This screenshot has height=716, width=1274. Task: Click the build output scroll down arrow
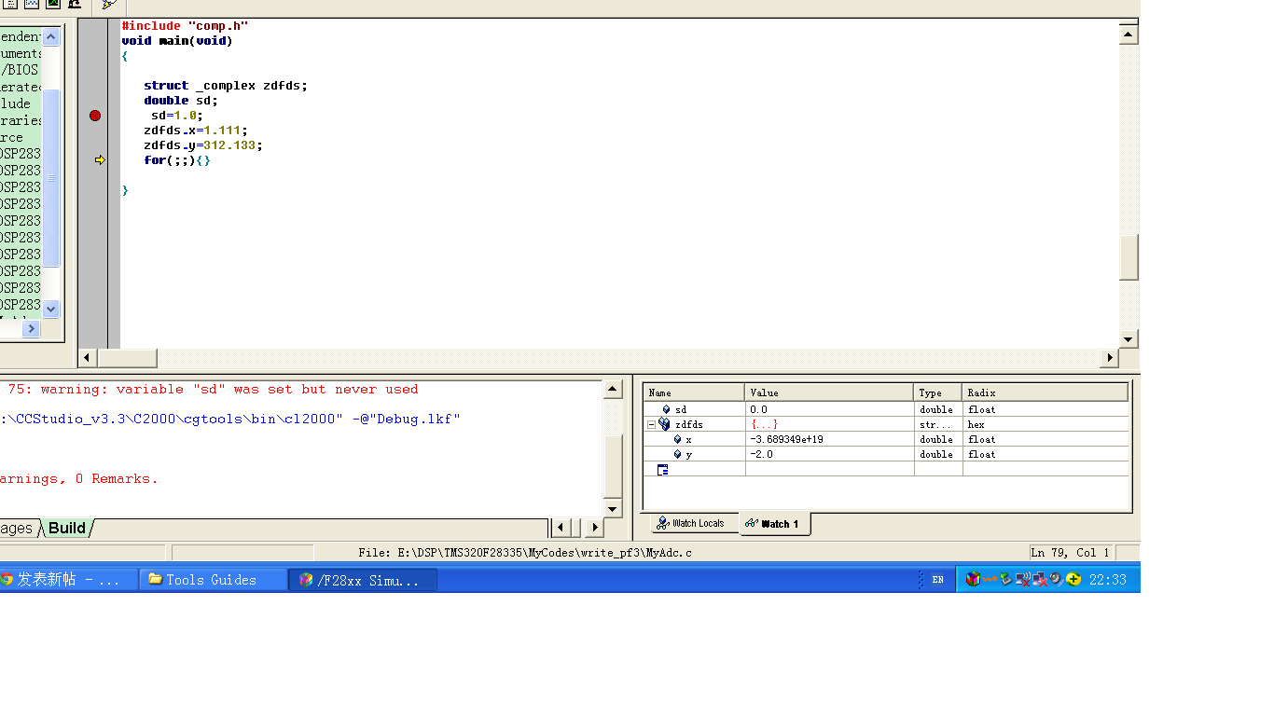click(613, 508)
